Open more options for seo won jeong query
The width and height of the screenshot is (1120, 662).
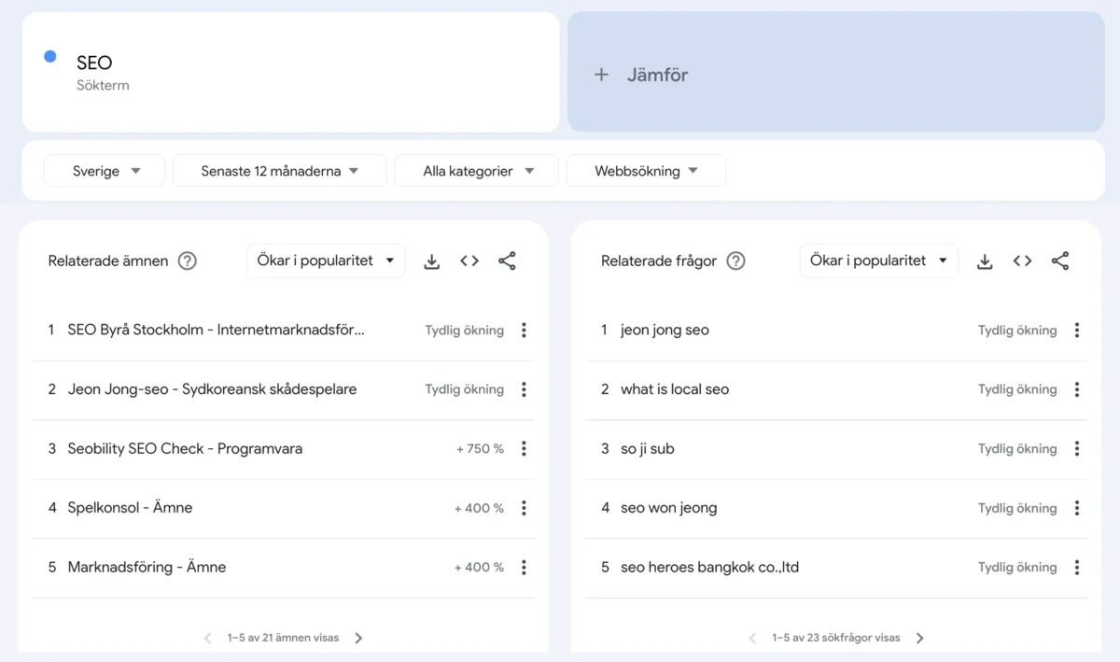1077,508
